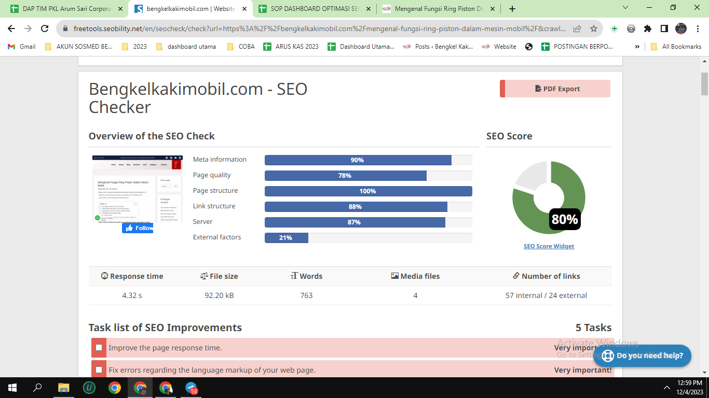Screen dimensions: 709x398
Task: Close the DAP TIM PKL Arum Sari tab
Action: coord(120,9)
